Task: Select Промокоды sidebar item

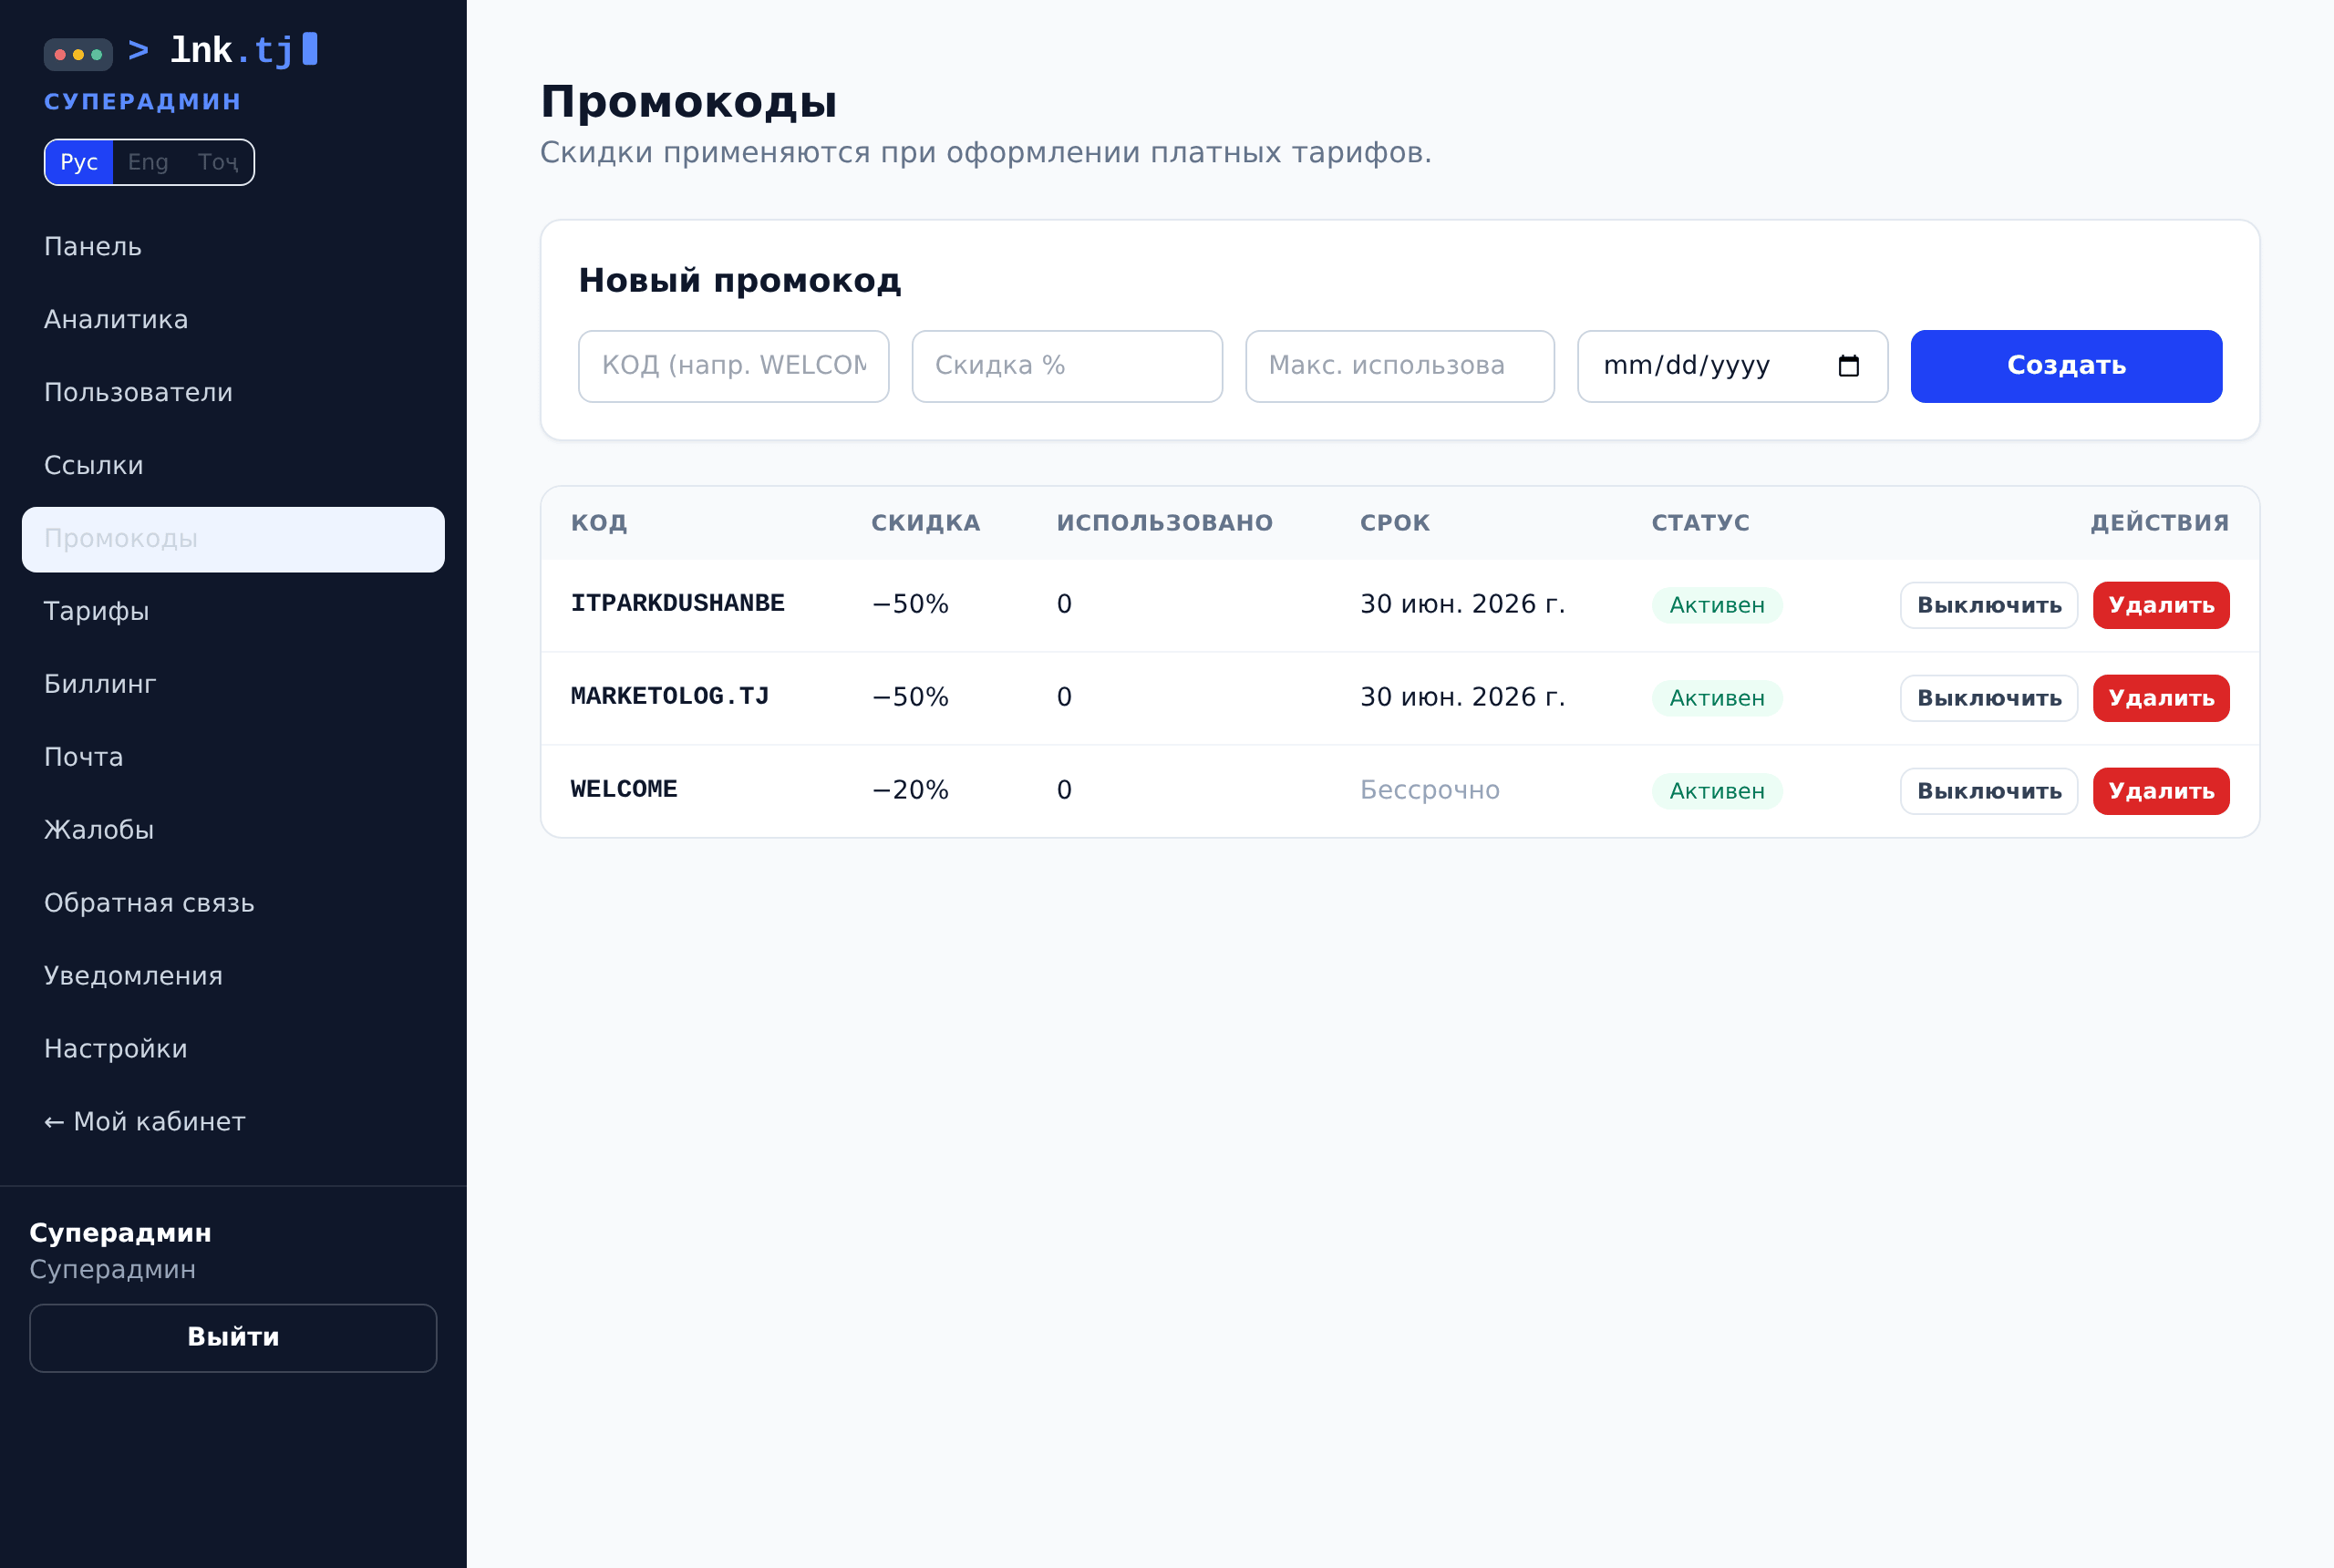Action: click(233, 539)
